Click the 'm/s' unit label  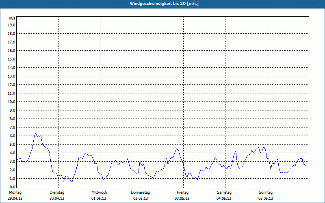click(12, 18)
